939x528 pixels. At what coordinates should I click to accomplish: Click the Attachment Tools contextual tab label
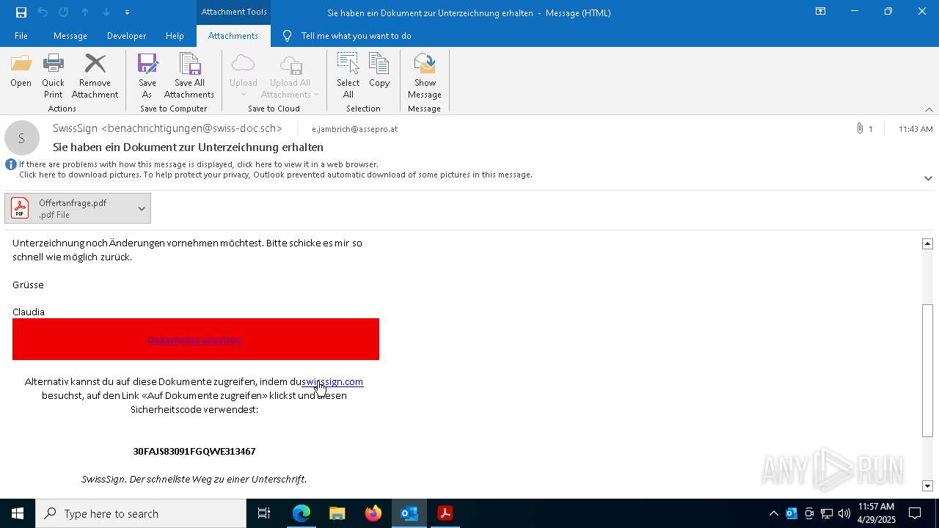coord(233,12)
